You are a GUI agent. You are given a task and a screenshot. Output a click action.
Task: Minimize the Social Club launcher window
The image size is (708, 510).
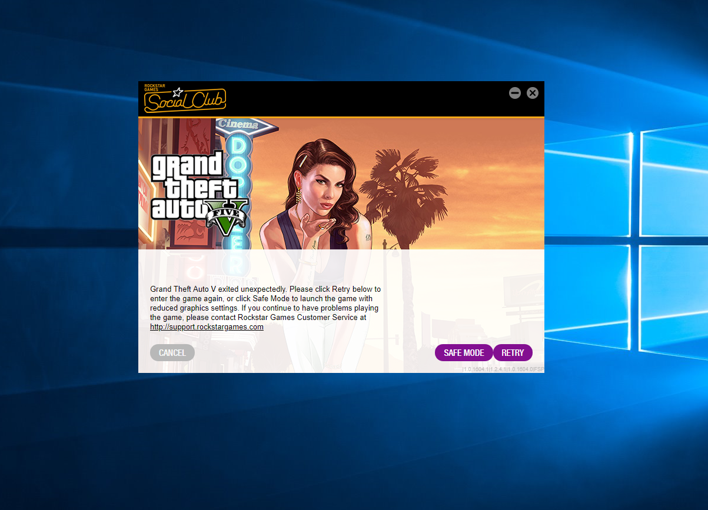tap(515, 93)
